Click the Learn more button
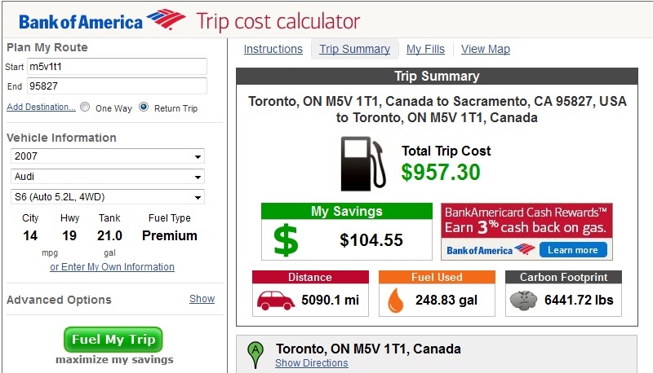The image size is (653, 373). tap(573, 250)
